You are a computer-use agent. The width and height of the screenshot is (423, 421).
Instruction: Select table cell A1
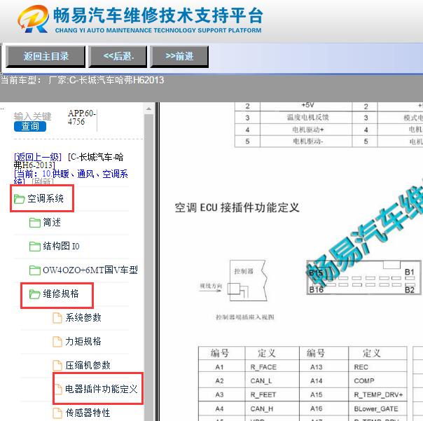point(222,367)
